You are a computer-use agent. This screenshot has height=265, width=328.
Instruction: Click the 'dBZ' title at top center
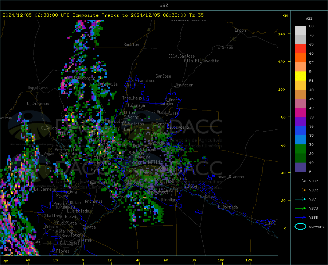(x=164, y=5)
